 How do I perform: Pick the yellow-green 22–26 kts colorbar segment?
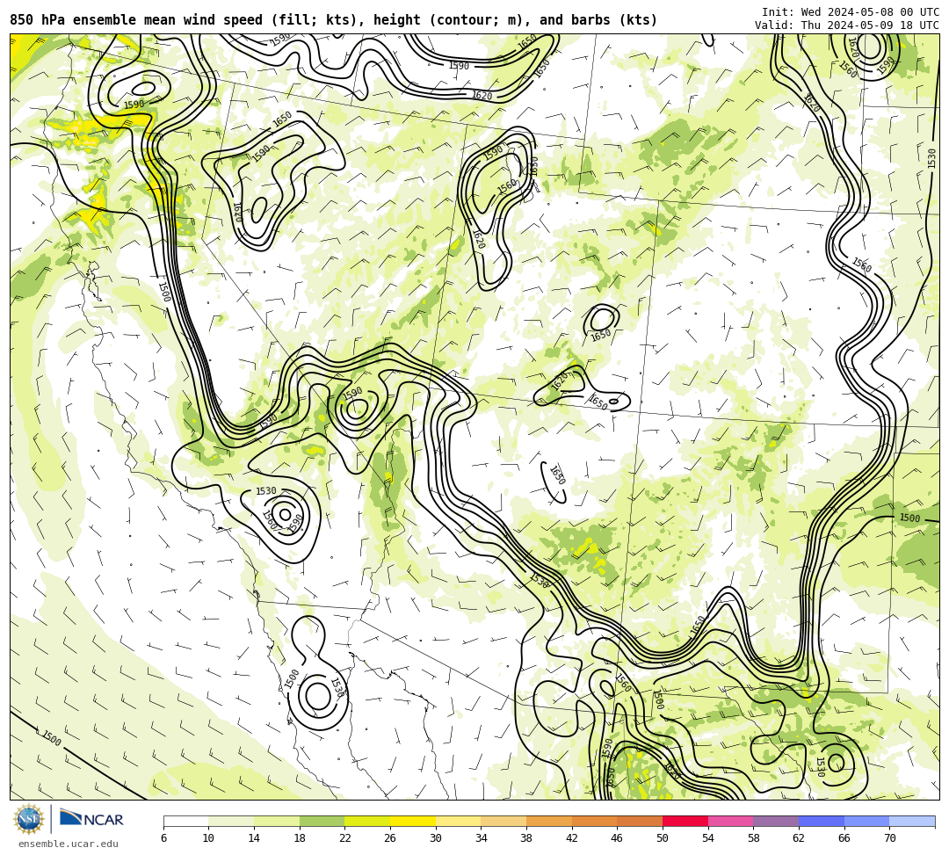click(367, 821)
